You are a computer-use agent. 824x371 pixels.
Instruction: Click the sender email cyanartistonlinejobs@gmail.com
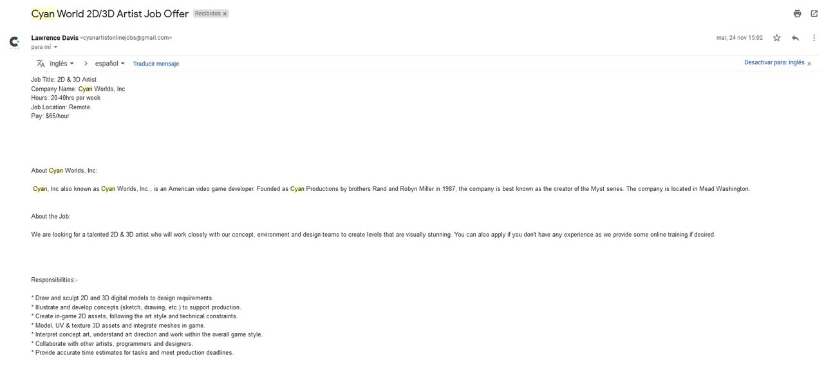(x=126, y=38)
